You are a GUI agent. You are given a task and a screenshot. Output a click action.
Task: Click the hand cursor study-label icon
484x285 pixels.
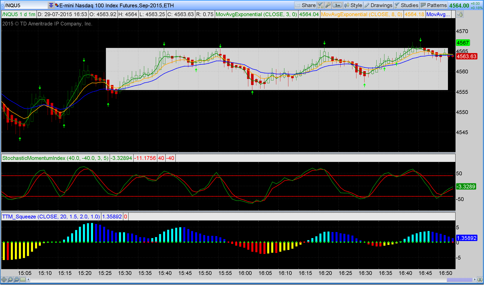[460, 14]
